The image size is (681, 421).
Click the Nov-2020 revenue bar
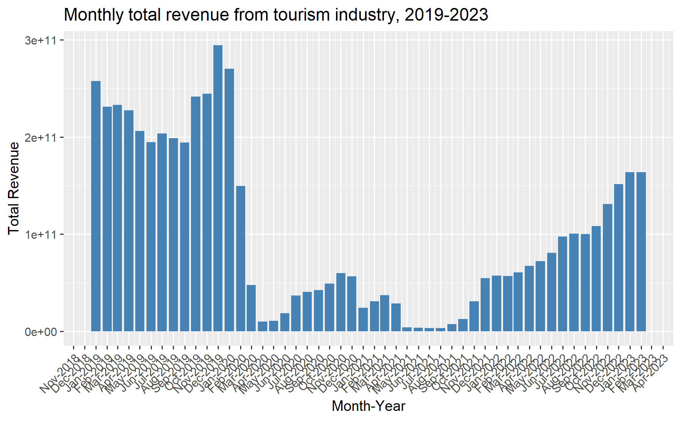(341, 302)
